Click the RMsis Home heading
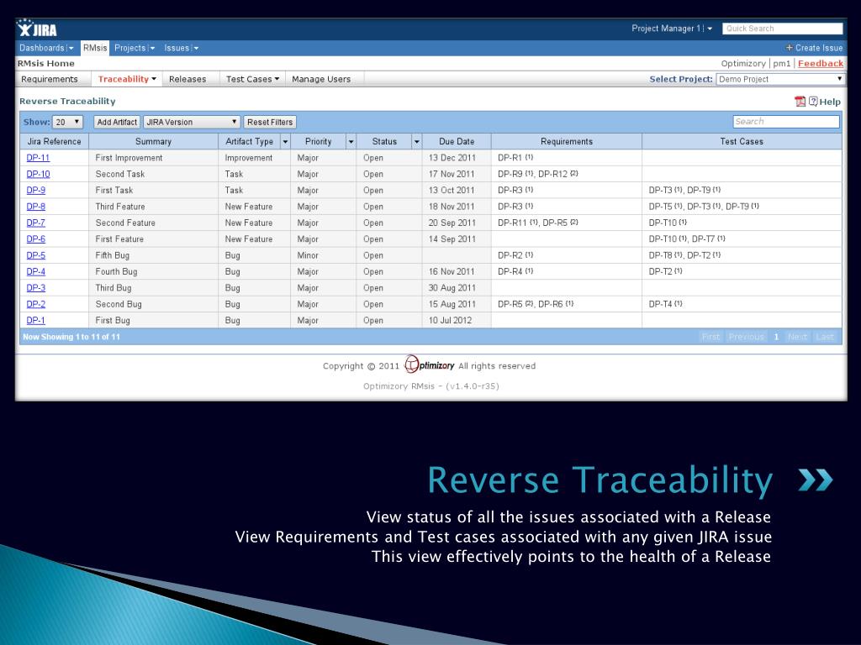This screenshot has height=645, width=861. click(46, 64)
